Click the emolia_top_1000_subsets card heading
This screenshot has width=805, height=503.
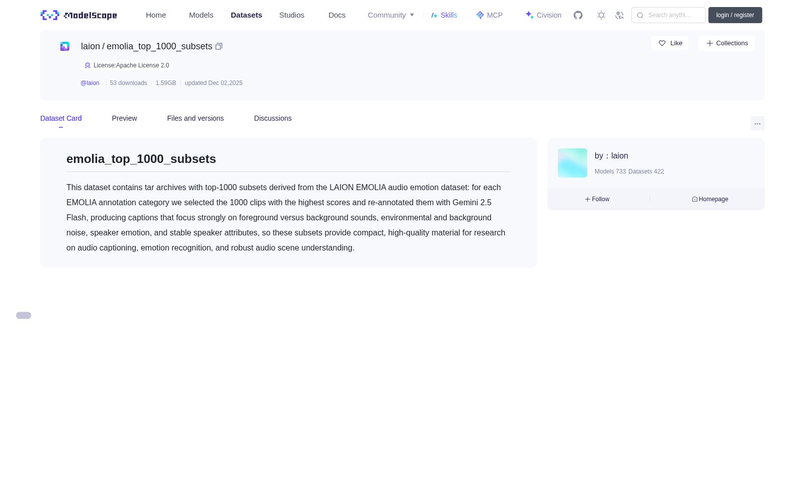(141, 159)
